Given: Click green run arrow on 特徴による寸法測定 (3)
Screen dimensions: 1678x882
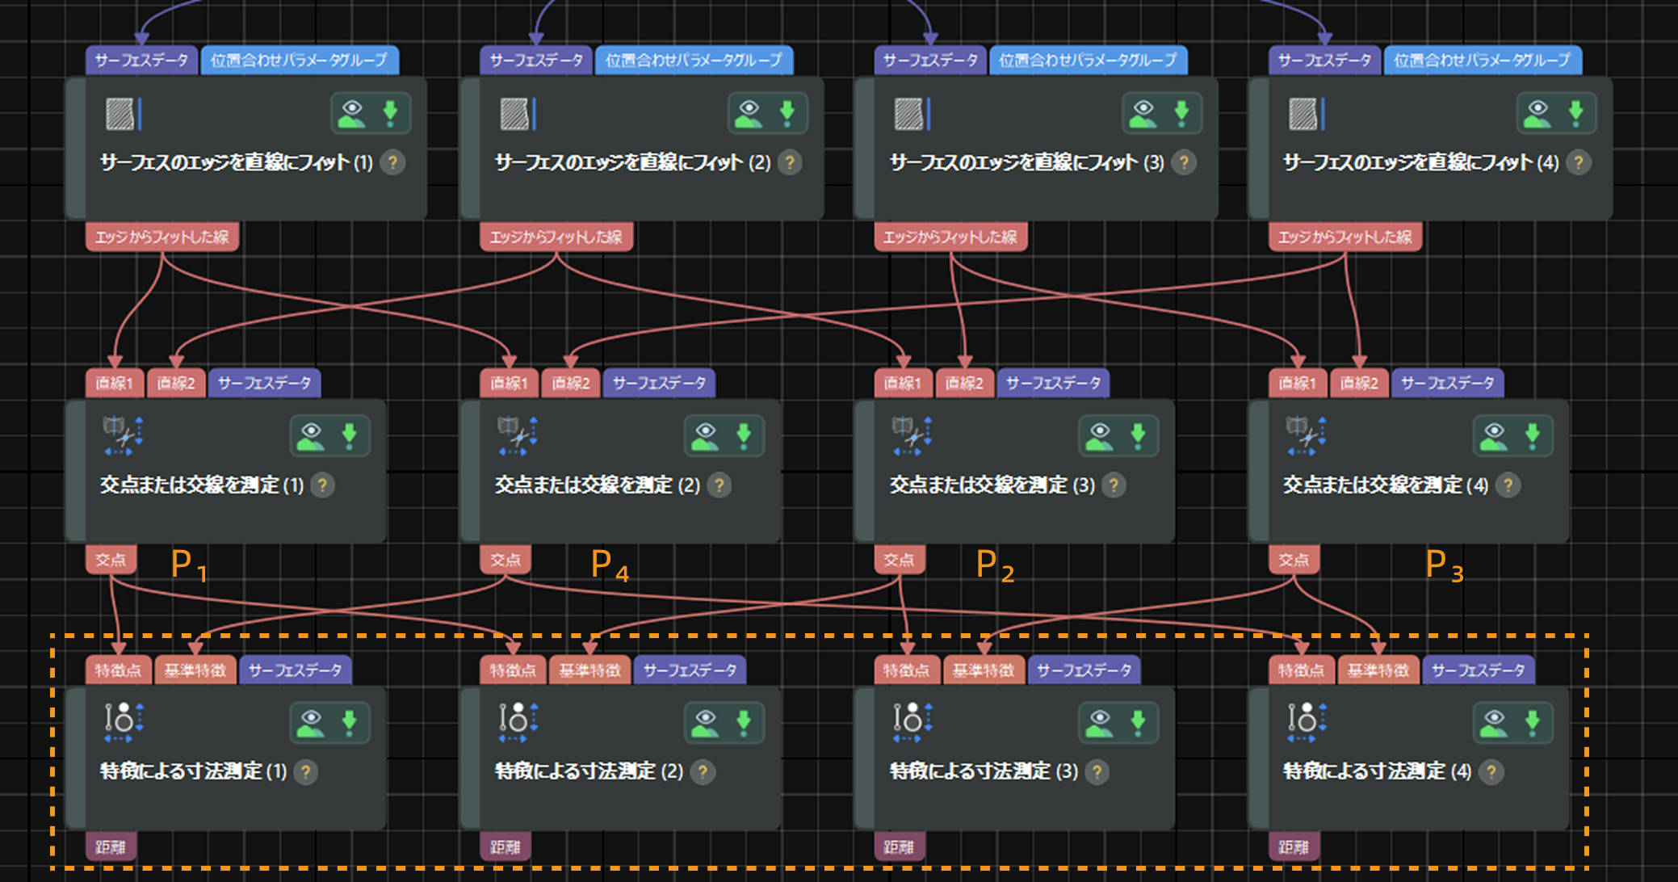Looking at the screenshot, I should (x=1138, y=723).
